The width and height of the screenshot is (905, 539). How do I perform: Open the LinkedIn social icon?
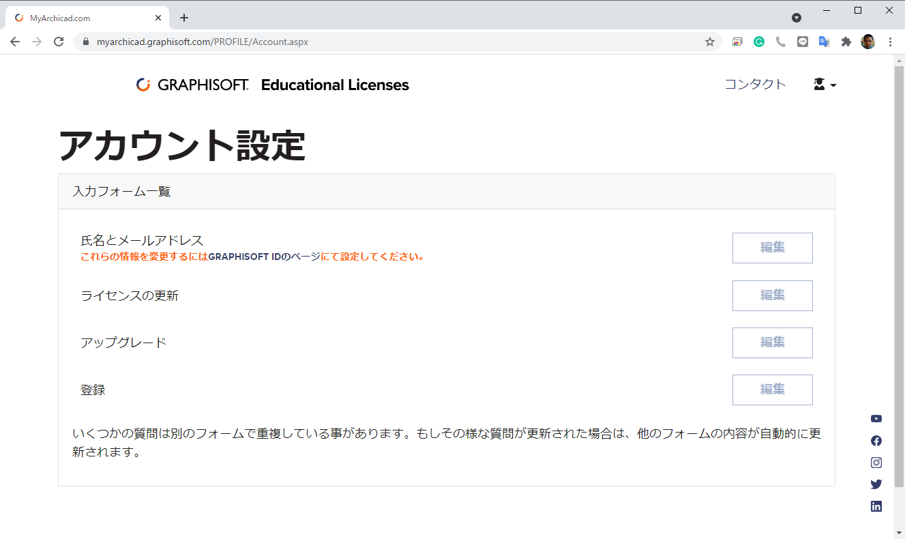(876, 506)
